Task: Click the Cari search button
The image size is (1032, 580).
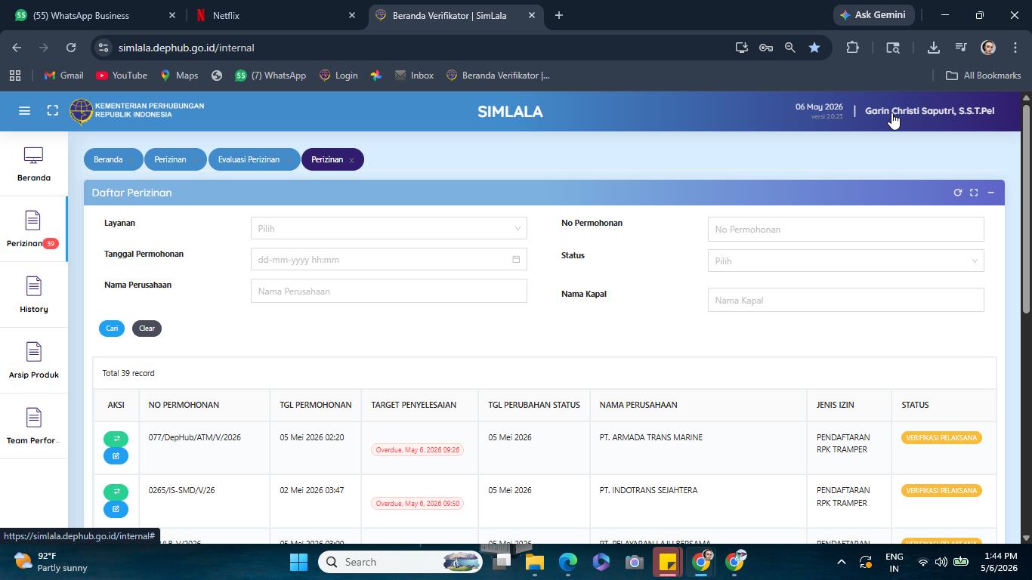Action: [112, 329]
